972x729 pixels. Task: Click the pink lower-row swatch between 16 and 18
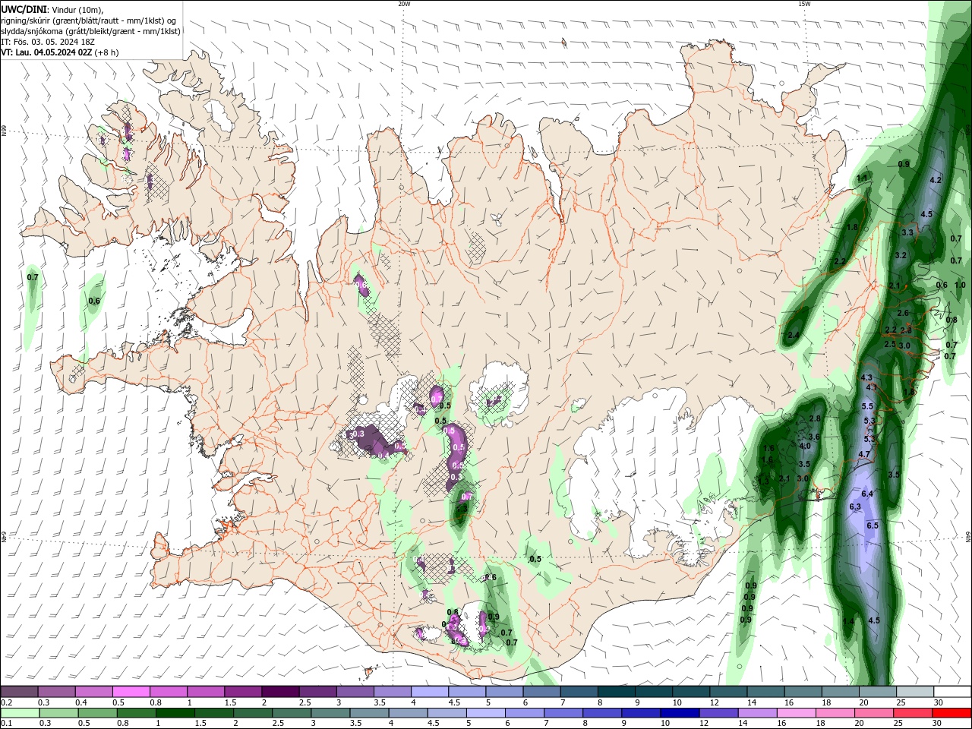tap(797, 713)
